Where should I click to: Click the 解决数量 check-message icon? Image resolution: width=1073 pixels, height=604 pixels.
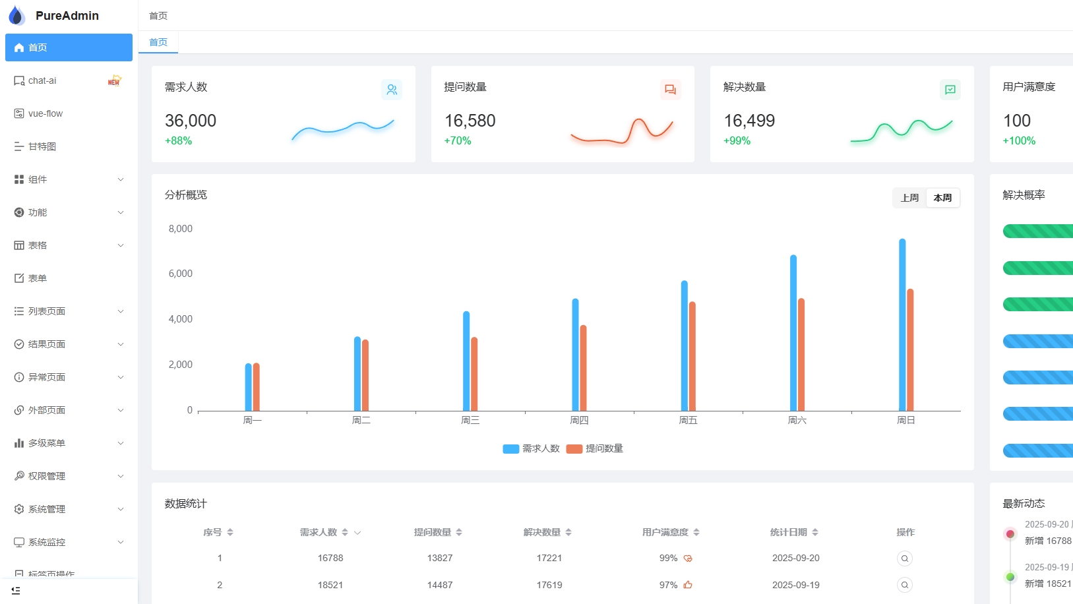(x=950, y=90)
